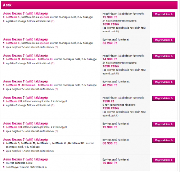
Task: Open NetMánia XL link in the 48 260 Ft row
Action: coord(45,85)
